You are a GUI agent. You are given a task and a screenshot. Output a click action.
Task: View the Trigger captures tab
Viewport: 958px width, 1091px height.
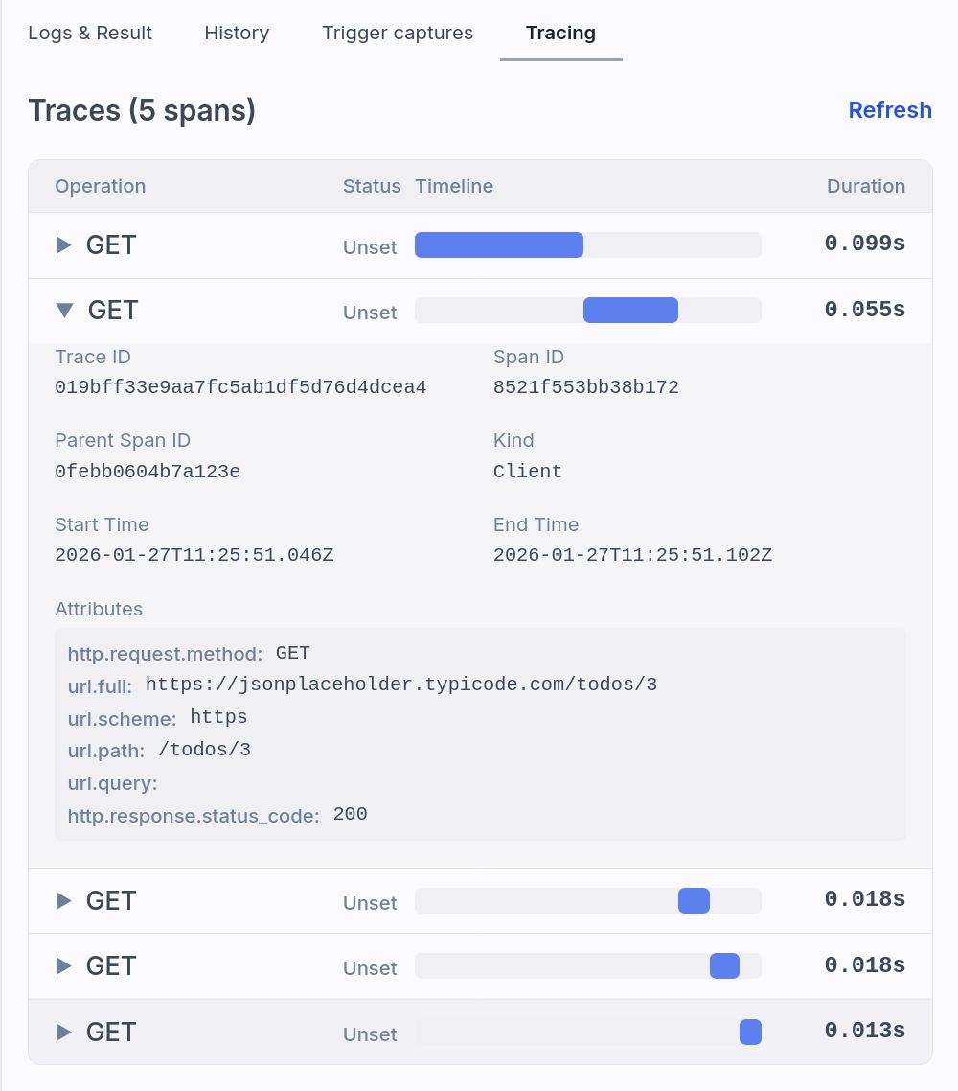click(x=397, y=33)
